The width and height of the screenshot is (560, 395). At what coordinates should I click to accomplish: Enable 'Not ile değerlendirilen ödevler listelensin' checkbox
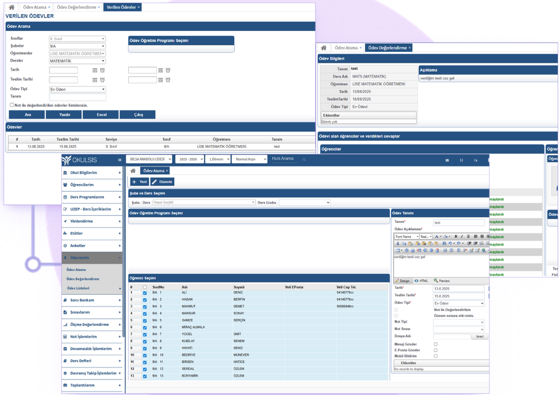click(x=12, y=105)
